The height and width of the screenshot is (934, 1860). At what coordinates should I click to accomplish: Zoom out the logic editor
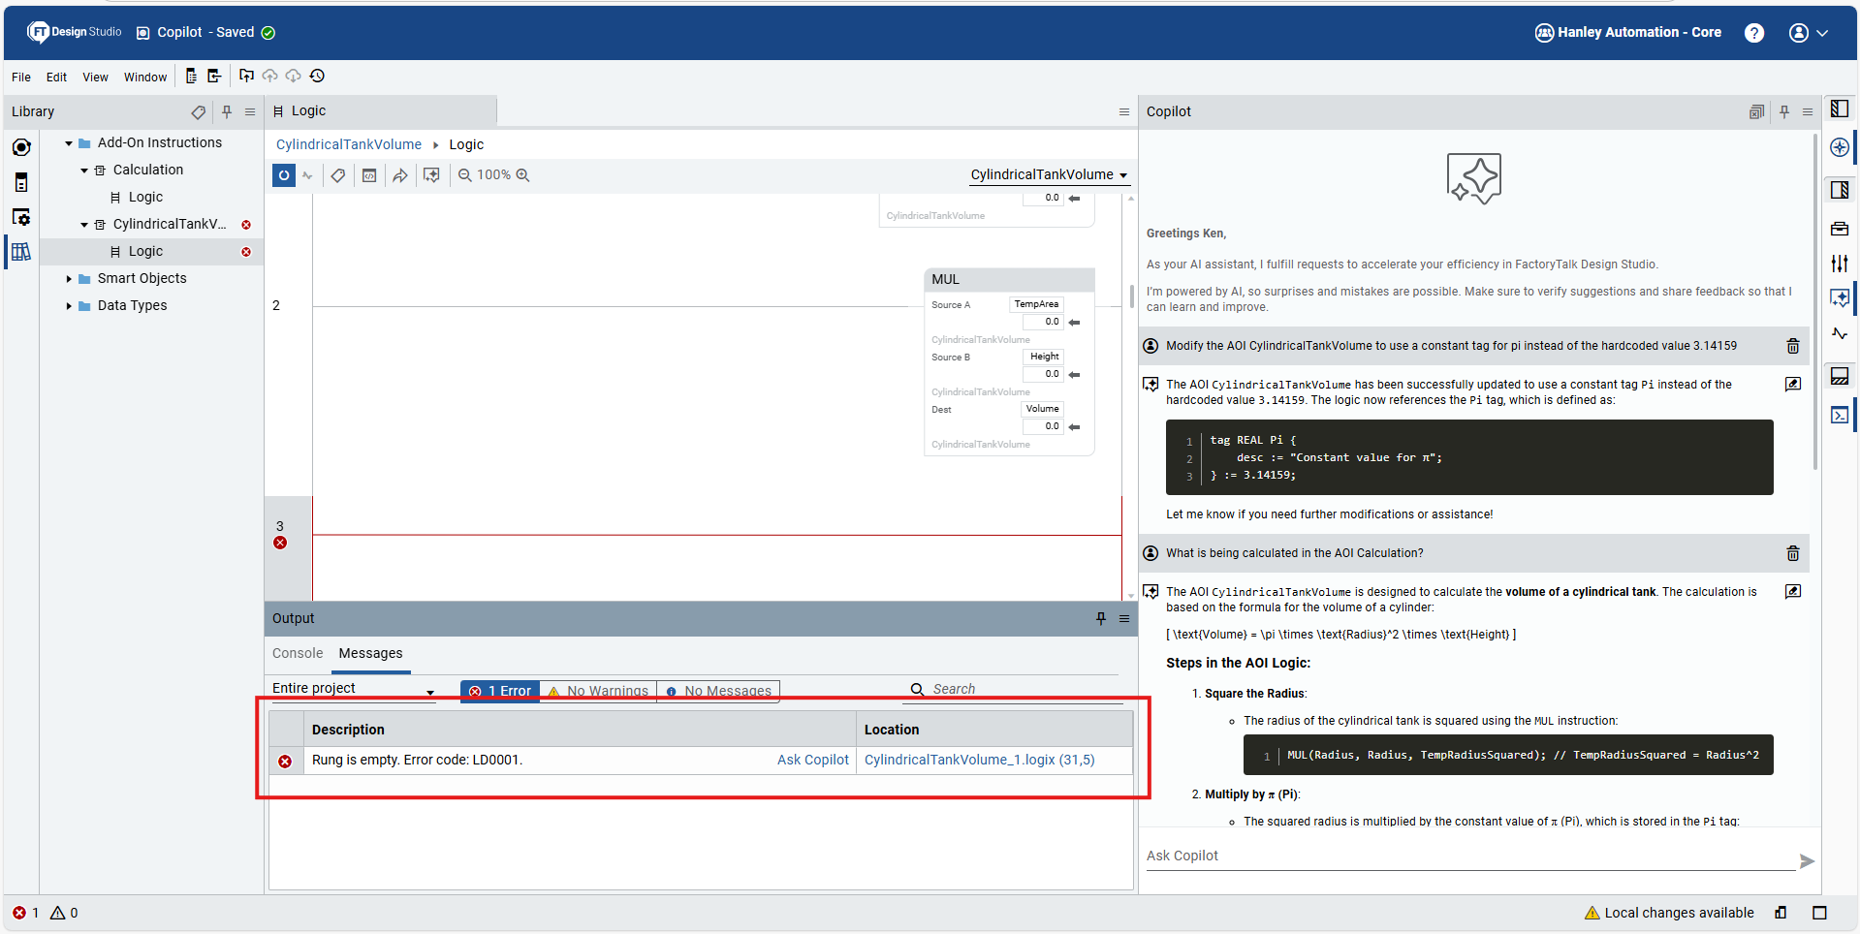click(465, 175)
